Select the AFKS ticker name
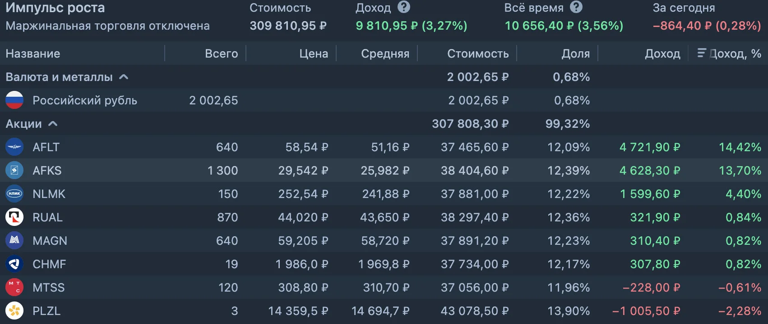The image size is (768, 324). (47, 171)
